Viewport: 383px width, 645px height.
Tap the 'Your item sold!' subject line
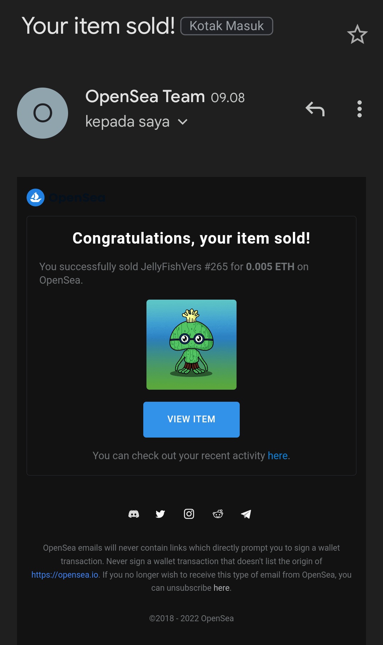98,26
